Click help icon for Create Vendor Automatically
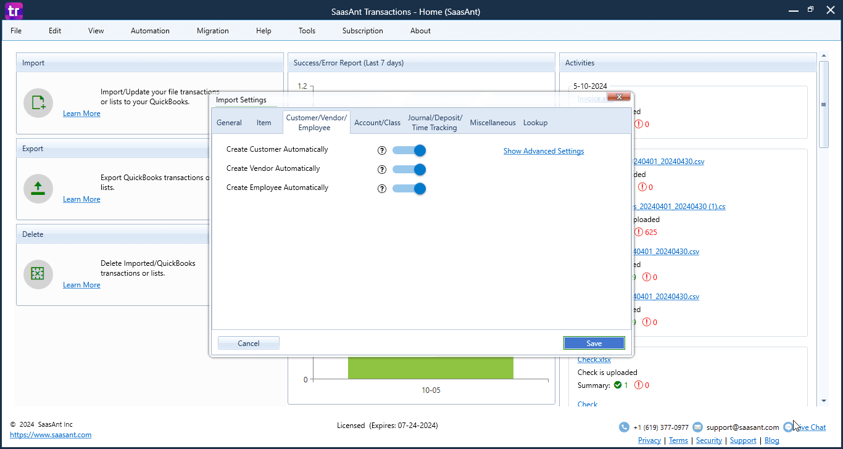Viewport: 843px width, 449px height. pos(381,170)
